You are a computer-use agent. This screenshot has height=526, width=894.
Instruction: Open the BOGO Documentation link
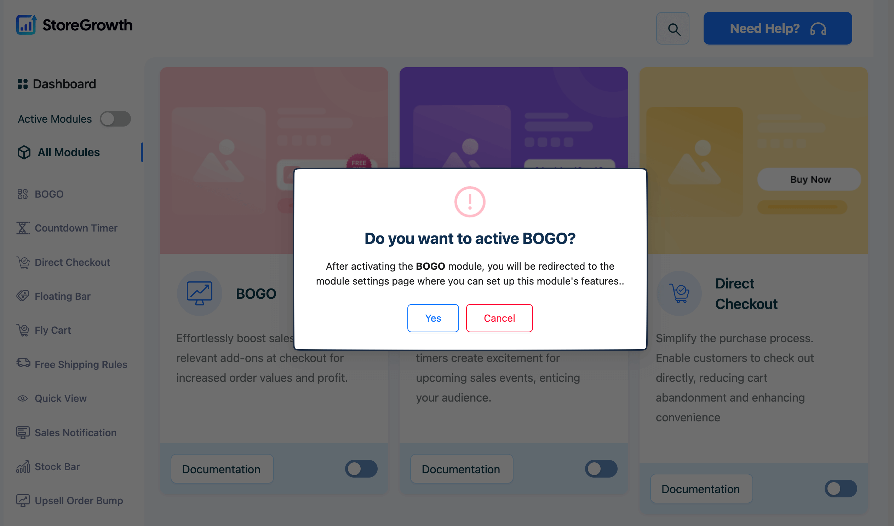pos(221,469)
